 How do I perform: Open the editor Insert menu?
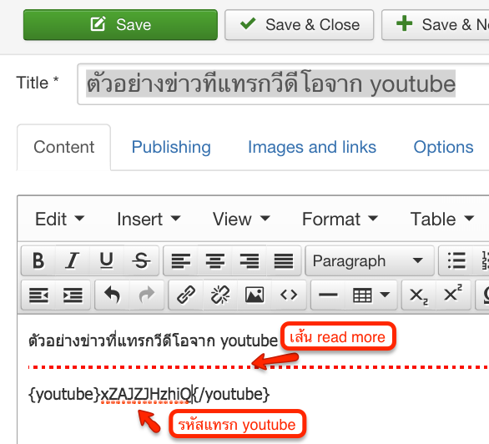[149, 219]
